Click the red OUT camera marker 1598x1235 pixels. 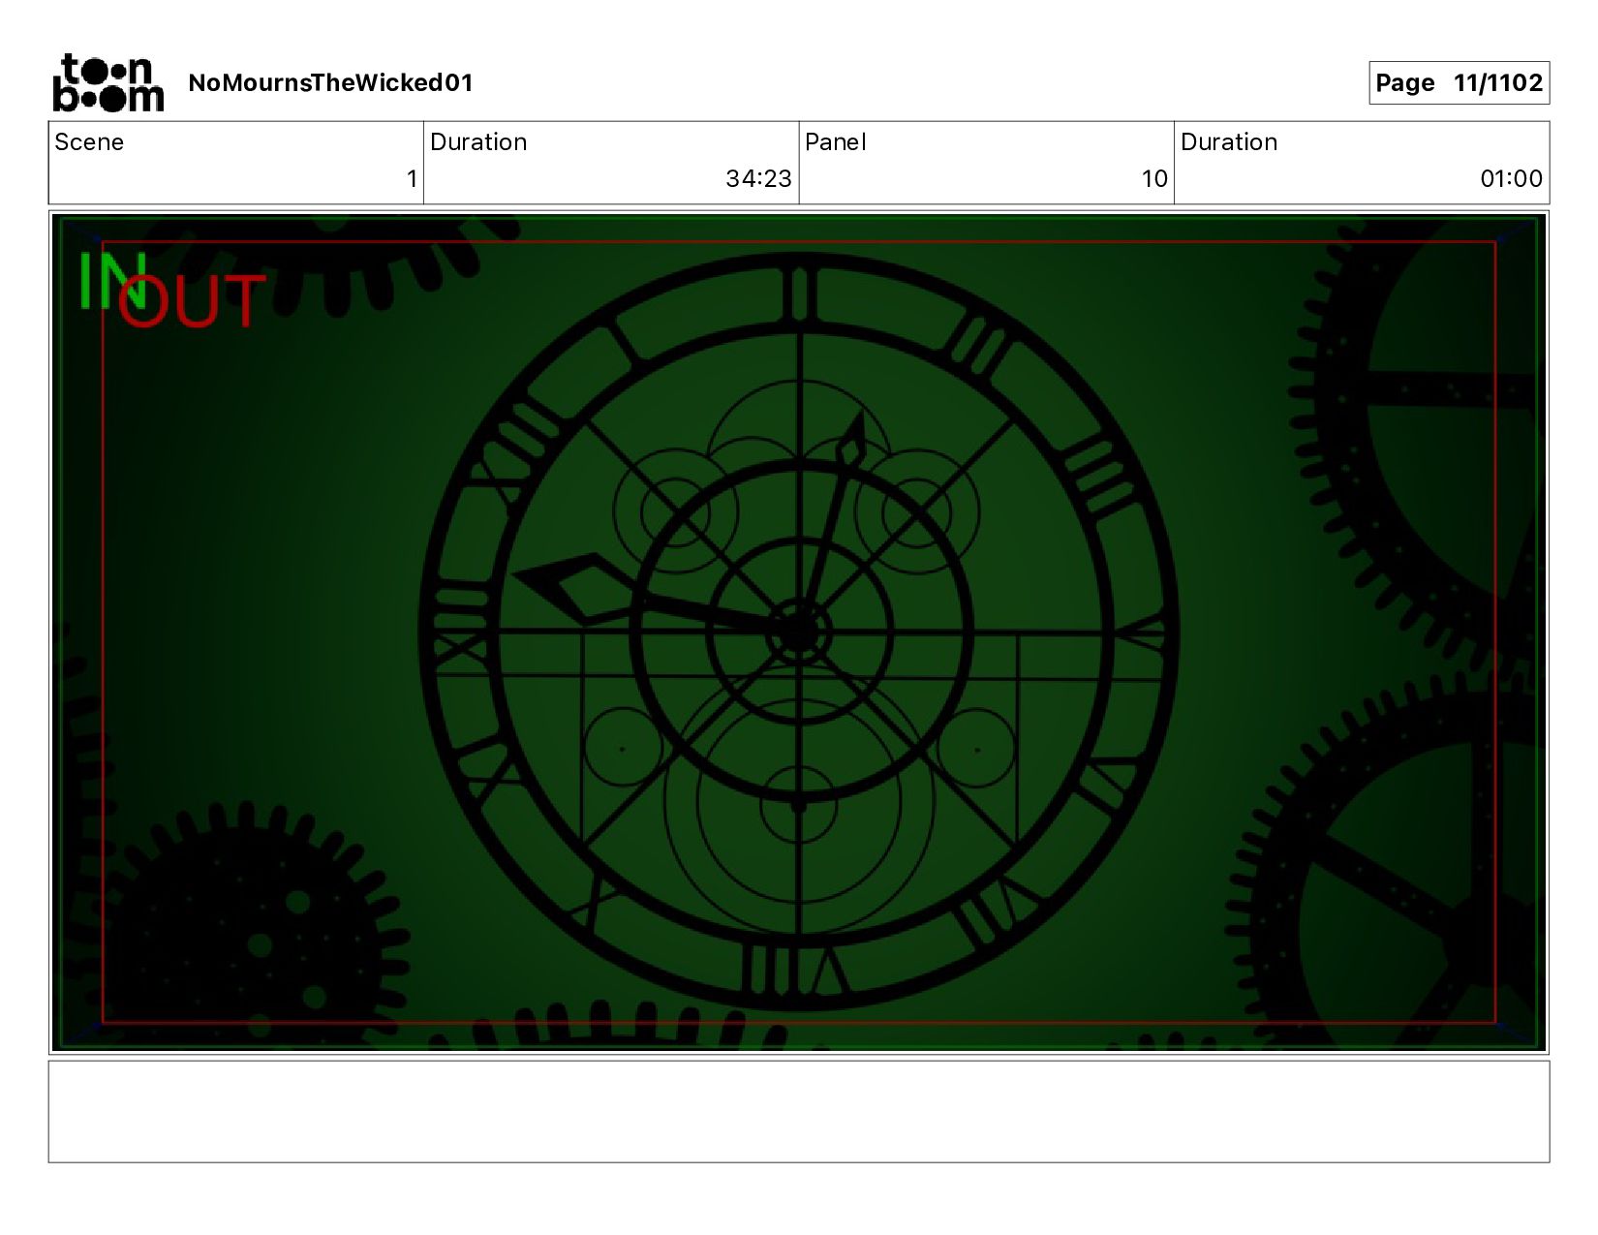pyautogui.click(x=192, y=301)
